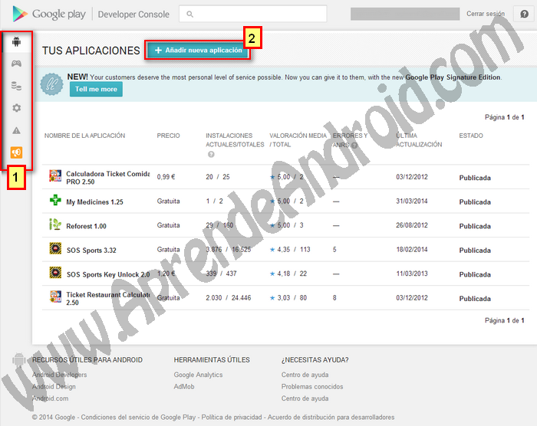Viewport: 537px width, 426px height.
Task: Click SOS Sports Key Unlock app icon
Action: click(55, 273)
